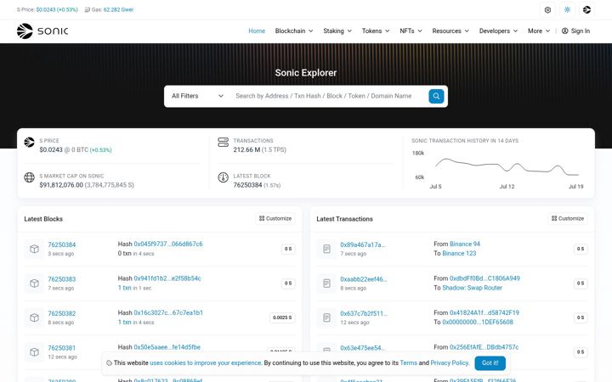Viewport: 612px width, 382px height.
Task: Expand the Staking menu
Action: [x=337, y=31]
